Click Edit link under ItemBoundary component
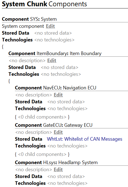 [52, 61]
